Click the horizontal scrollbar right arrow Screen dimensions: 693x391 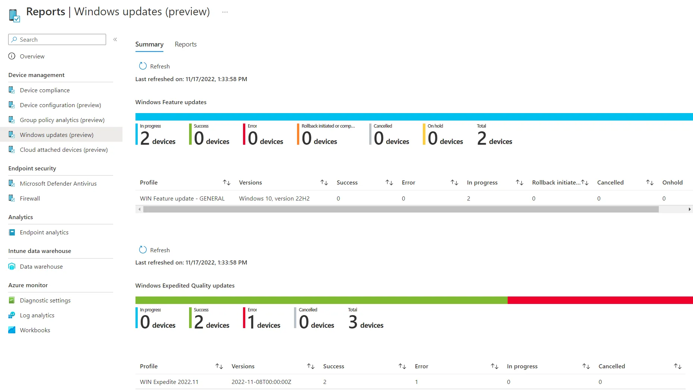tap(690, 209)
